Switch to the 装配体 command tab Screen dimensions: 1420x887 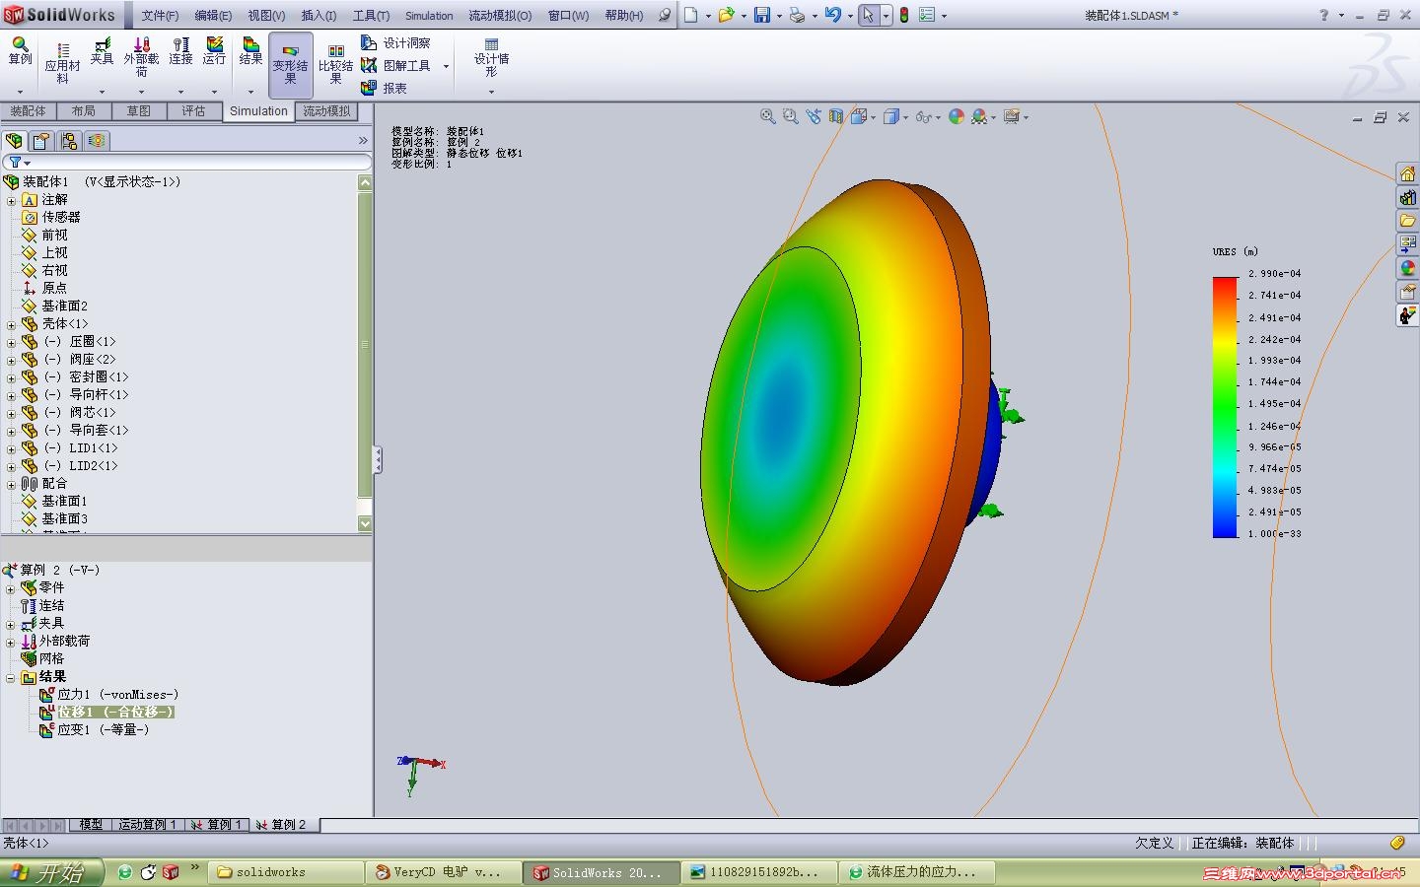coord(28,111)
